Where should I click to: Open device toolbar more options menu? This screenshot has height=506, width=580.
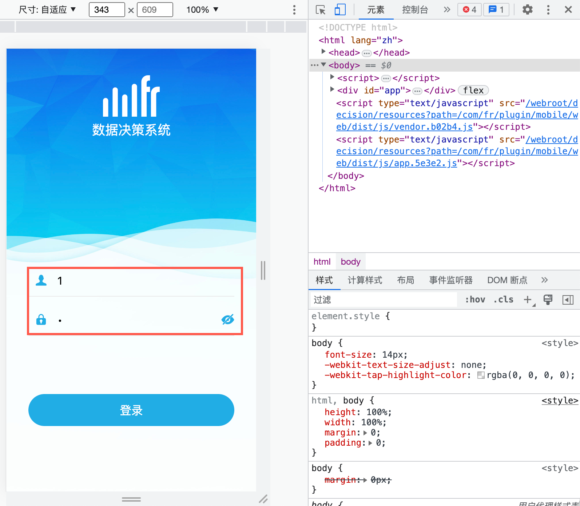pyautogui.click(x=294, y=10)
